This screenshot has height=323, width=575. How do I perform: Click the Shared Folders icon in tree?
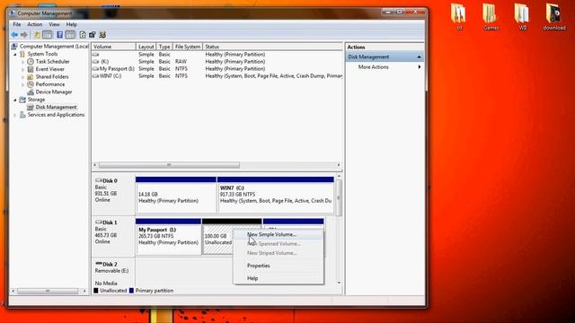click(x=31, y=77)
